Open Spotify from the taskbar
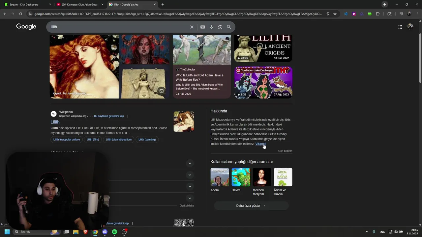Image resolution: width=422 pixels, height=237 pixels. (x=114, y=232)
